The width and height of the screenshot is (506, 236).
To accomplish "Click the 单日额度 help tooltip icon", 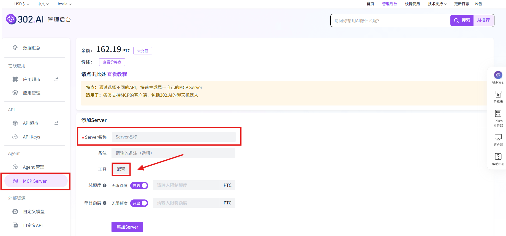I will 105,203.
